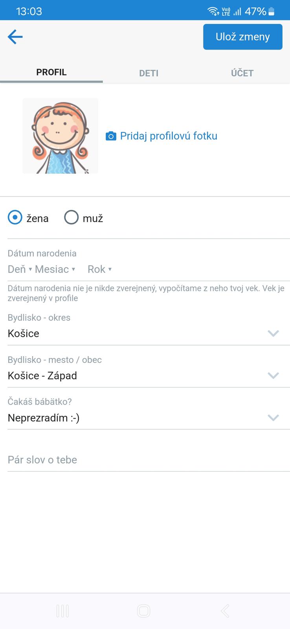Switch to the DETI tab

[x=149, y=73]
